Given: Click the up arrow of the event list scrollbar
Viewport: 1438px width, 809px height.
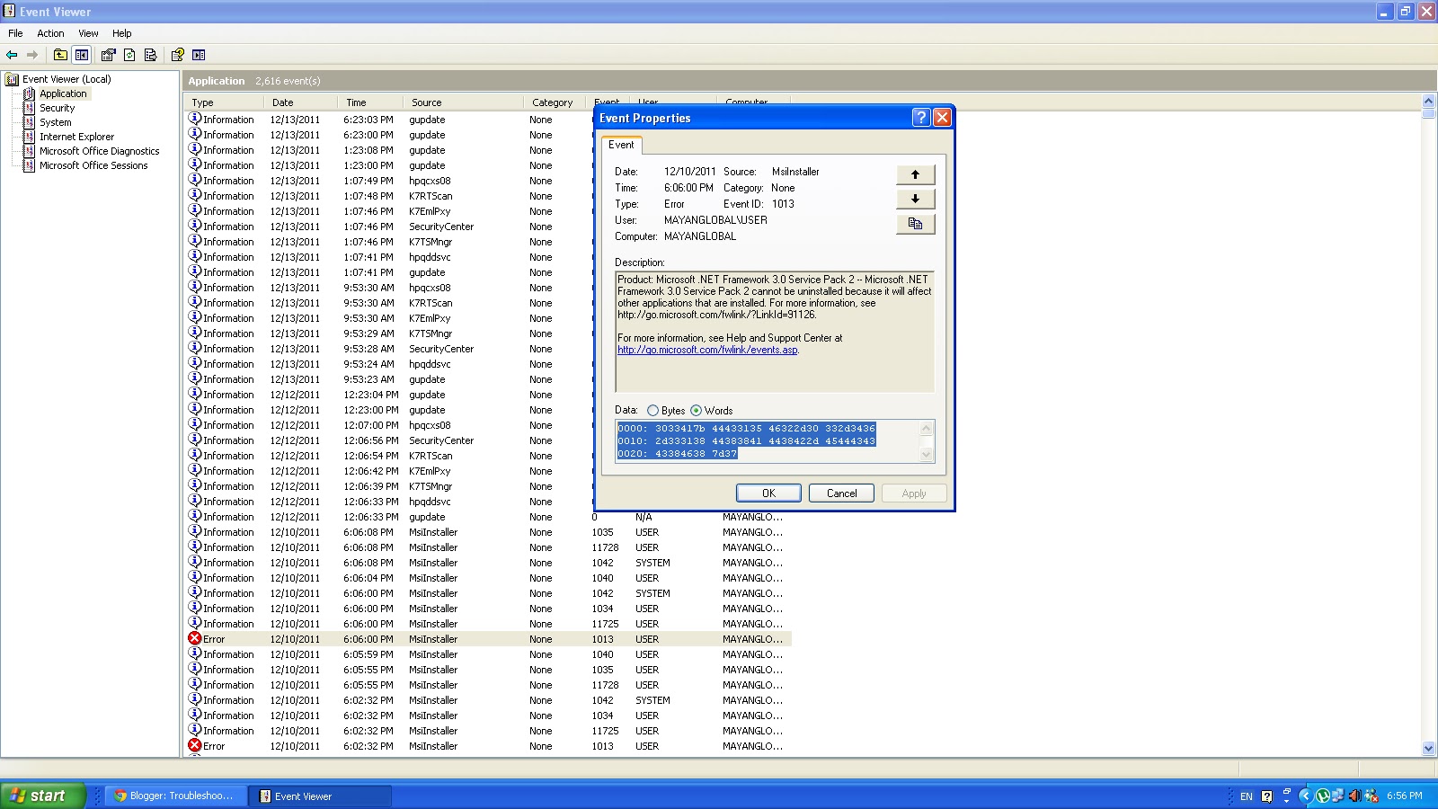Looking at the screenshot, I should pos(1429,102).
